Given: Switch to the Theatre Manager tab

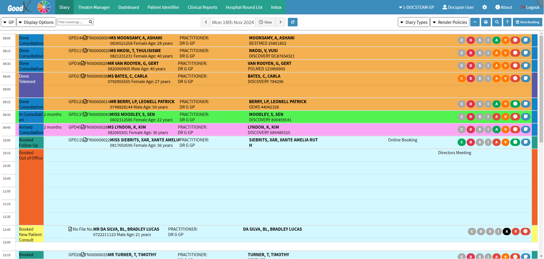Looking at the screenshot, I should click(94, 7).
